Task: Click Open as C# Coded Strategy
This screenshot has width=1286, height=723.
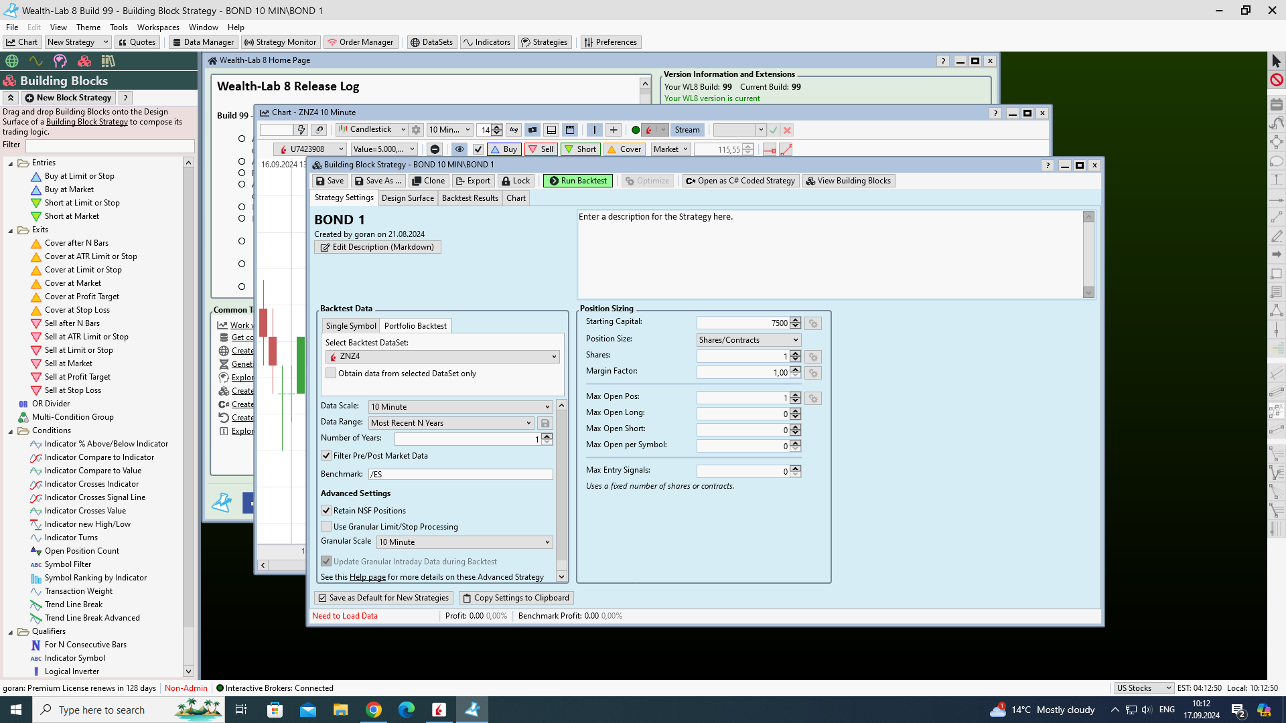Action: [740, 181]
